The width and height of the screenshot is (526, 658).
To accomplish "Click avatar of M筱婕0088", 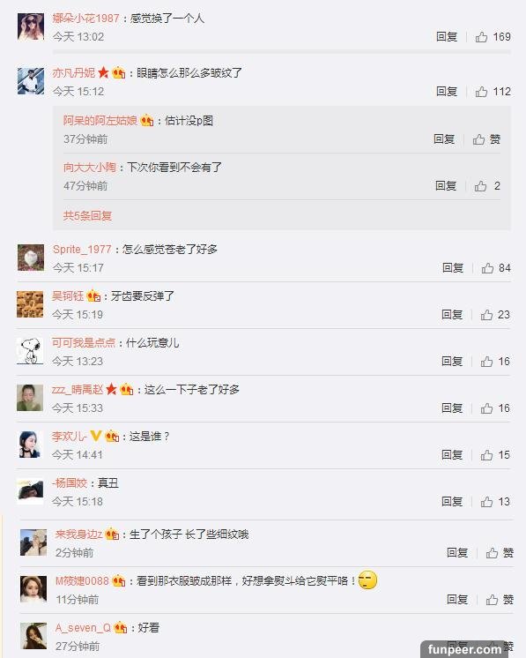I will 33,588.
